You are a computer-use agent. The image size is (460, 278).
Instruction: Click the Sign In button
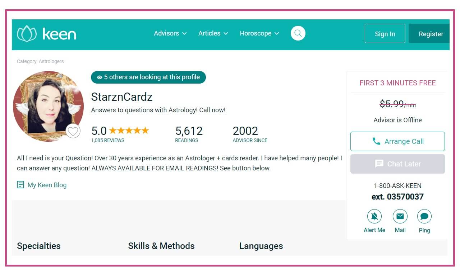point(385,34)
